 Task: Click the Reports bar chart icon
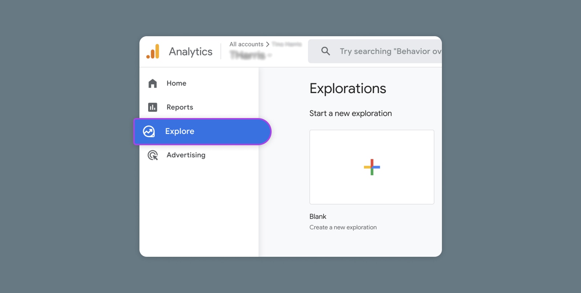click(x=153, y=107)
